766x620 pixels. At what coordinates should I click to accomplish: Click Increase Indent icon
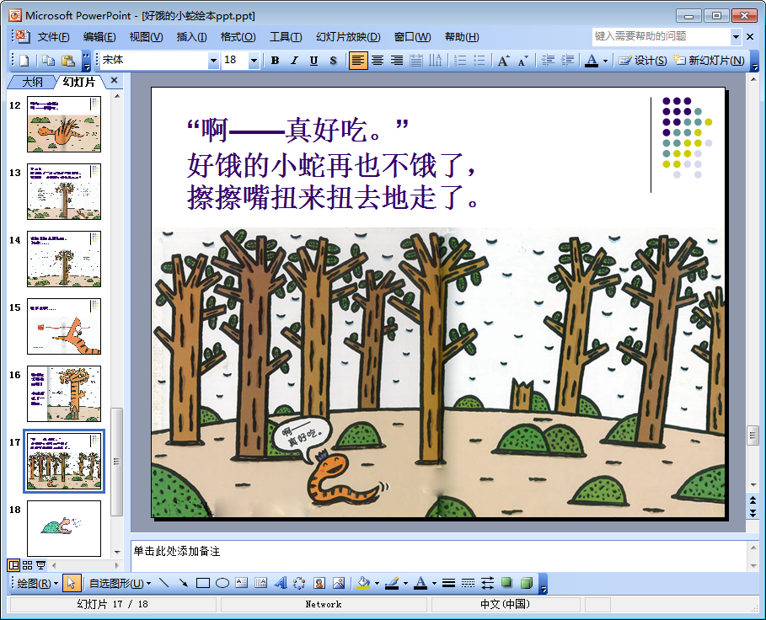pos(567,61)
